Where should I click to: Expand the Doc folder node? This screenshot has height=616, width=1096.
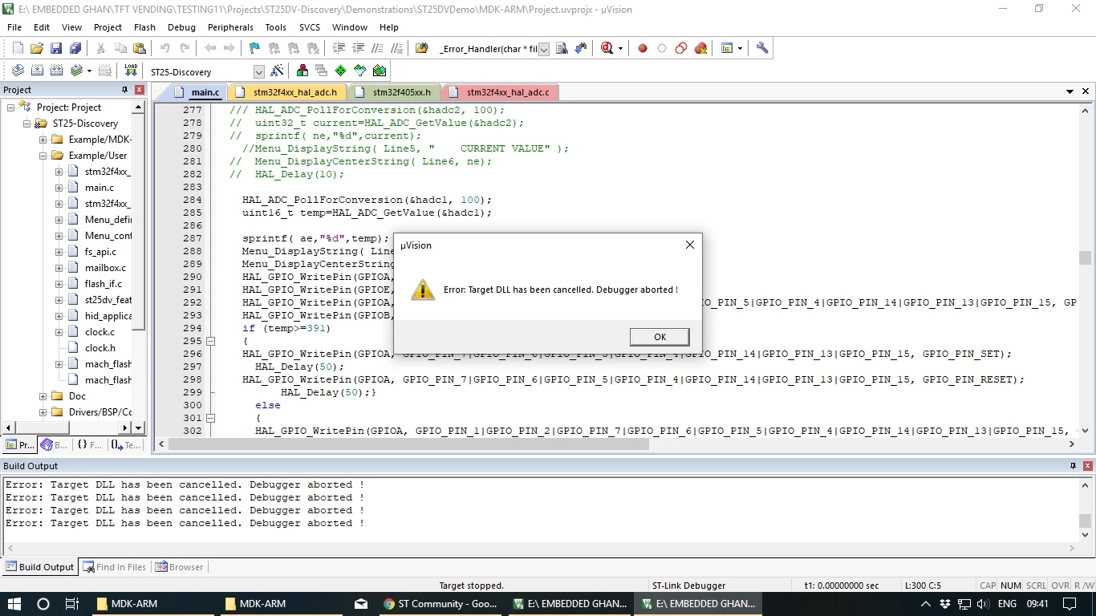pyautogui.click(x=43, y=396)
